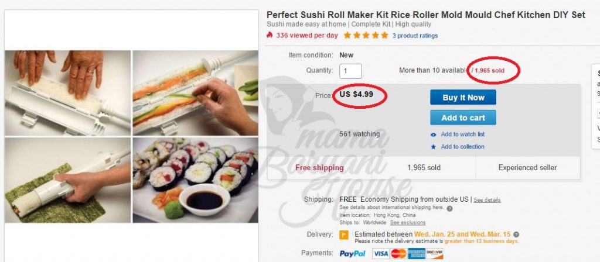The width and height of the screenshot is (600, 262).
Task: Click the star icon beside Add to collection
Action: click(x=433, y=147)
